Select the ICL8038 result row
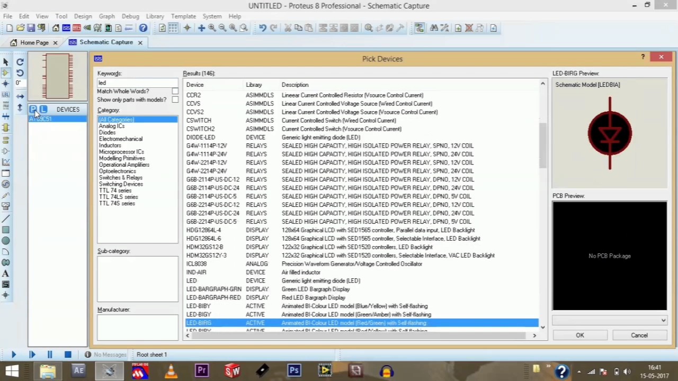The height and width of the screenshot is (381, 678). coord(362,264)
